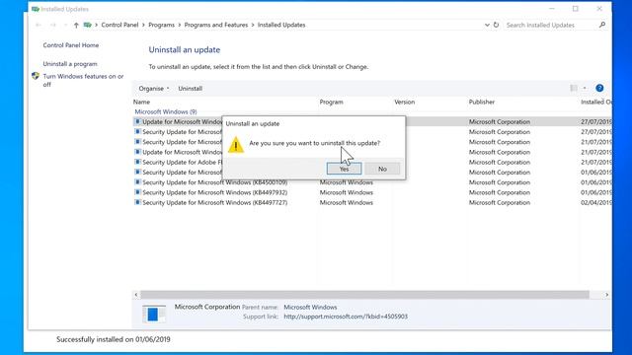This screenshot has height=355, width=632.
Task: Sort by Installed On column header
Action: click(596, 102)
